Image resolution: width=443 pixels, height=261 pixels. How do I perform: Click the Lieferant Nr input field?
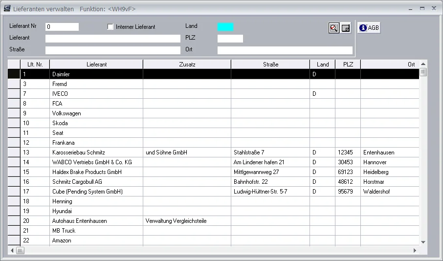coord(62,27)
